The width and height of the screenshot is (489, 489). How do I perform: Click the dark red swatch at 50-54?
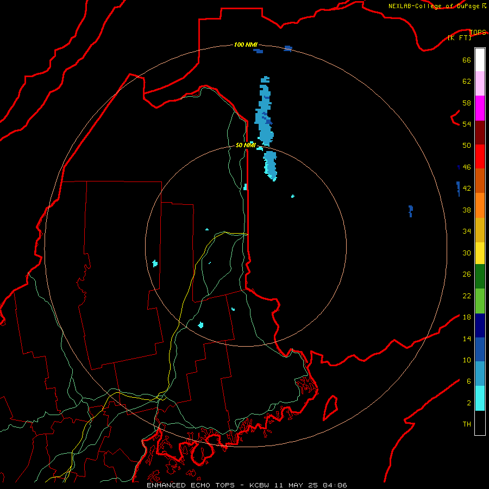click(x=480, y=133)
